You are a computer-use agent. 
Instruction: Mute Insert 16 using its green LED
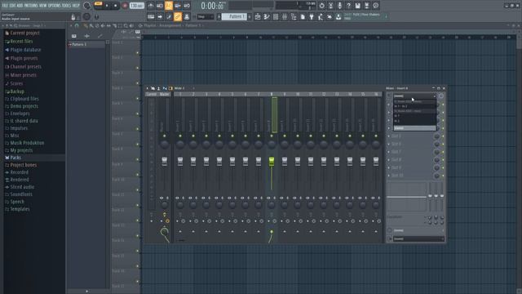click(376, 136)
